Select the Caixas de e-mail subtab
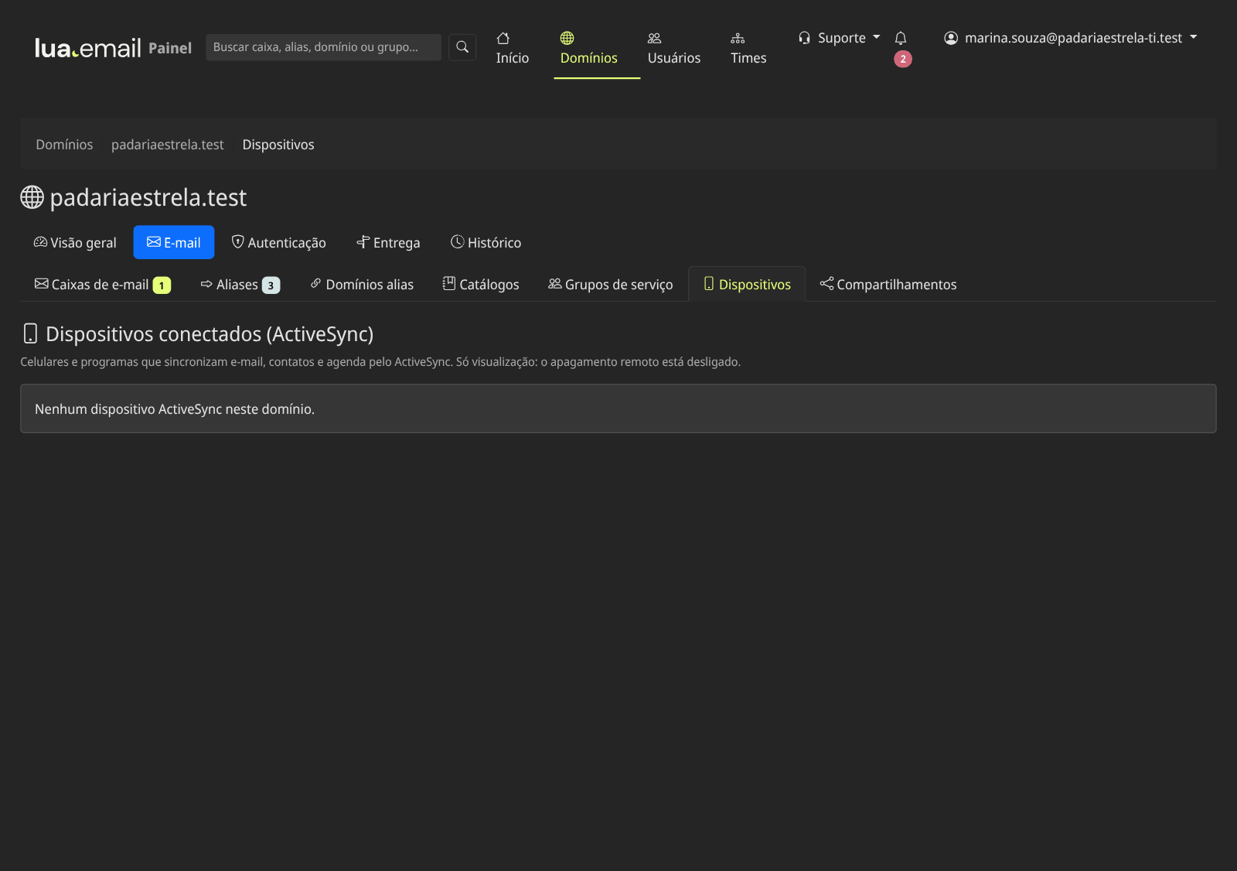 coord(103,285)
